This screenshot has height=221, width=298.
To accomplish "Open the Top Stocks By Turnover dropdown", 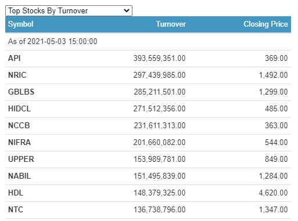I will coord(69,10).
